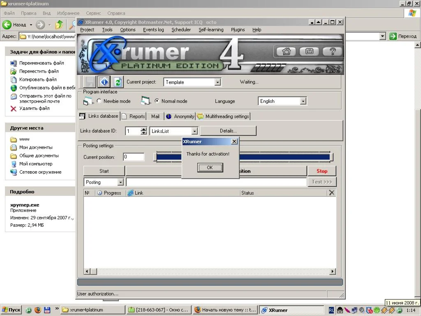This screenshot has width=421, height=316.
Task: Open the LinksList dropdown
Action: 194,131
